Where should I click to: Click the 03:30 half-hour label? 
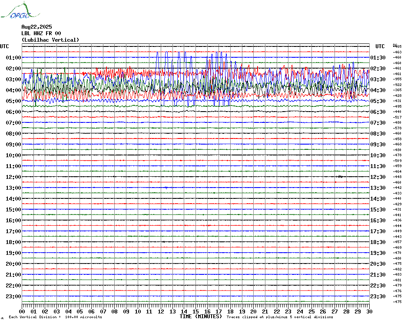[x=378, y=79]
